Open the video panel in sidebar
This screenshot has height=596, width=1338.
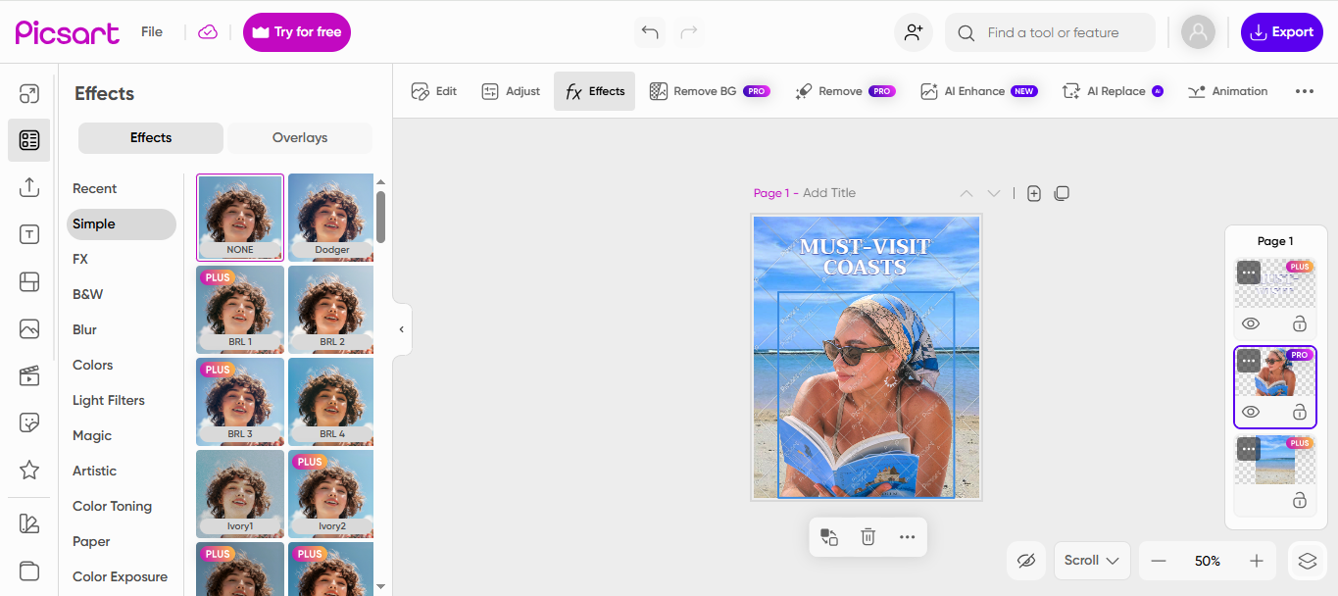[29, 376]
